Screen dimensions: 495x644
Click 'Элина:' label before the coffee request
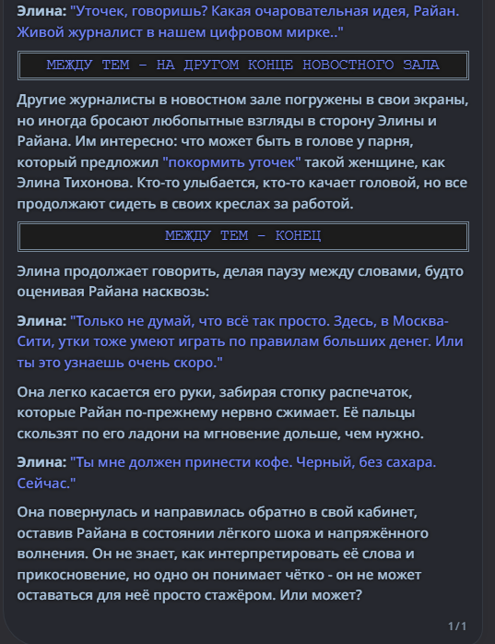[41, 462]
